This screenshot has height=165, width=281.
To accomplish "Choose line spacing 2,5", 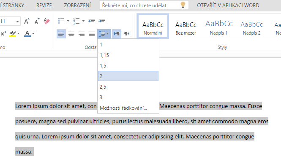I will click(128, 87).
